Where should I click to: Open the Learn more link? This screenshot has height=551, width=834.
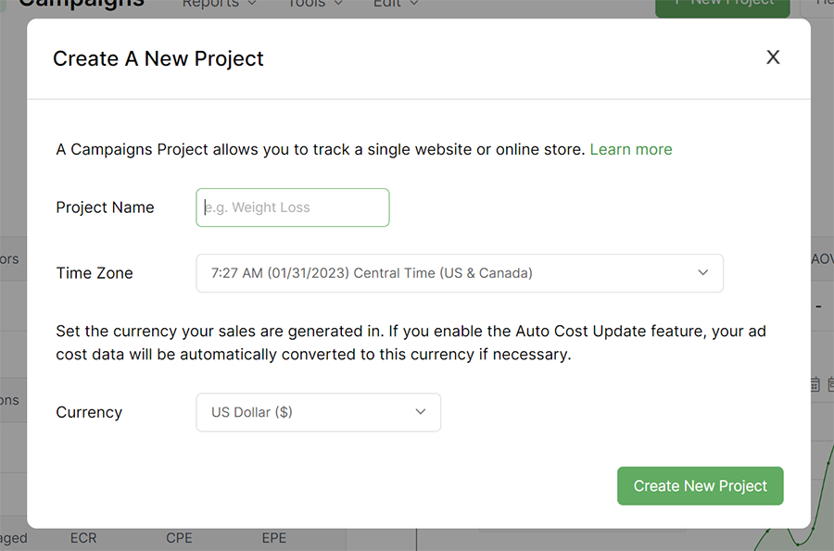(630, 149)
